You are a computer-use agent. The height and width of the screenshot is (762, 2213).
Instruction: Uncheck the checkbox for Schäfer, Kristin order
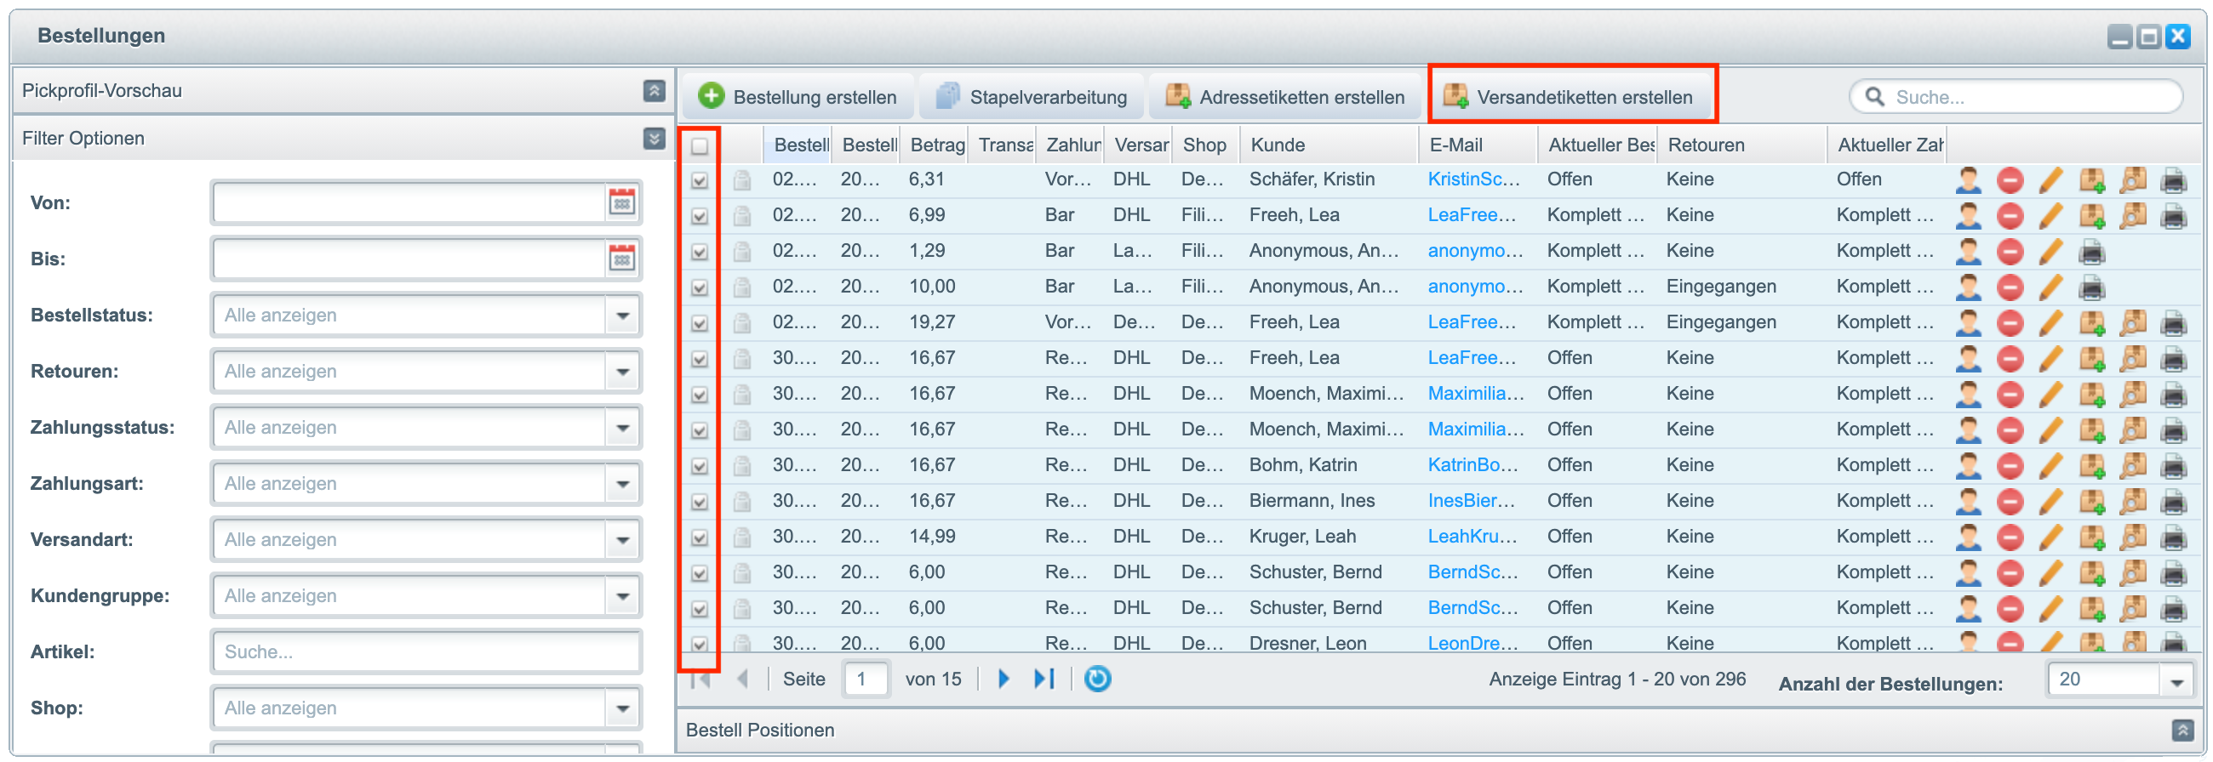point(700,180)
